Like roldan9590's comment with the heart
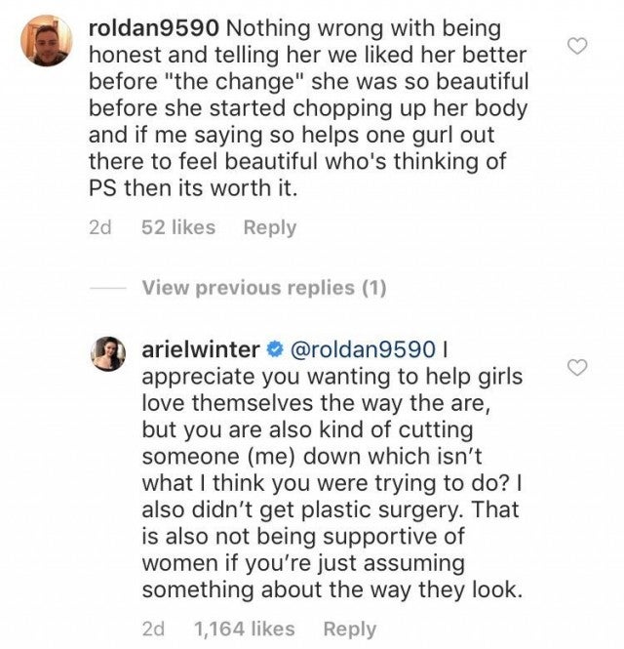 click(577, 46)
